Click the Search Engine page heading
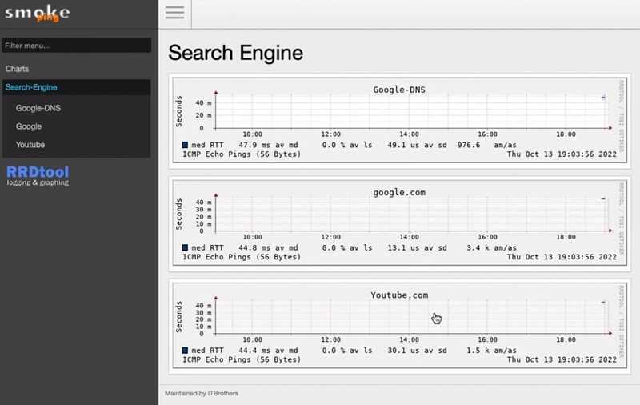Image resolution: width=640 pixels, height=405 pixels. tap(235, 53)
